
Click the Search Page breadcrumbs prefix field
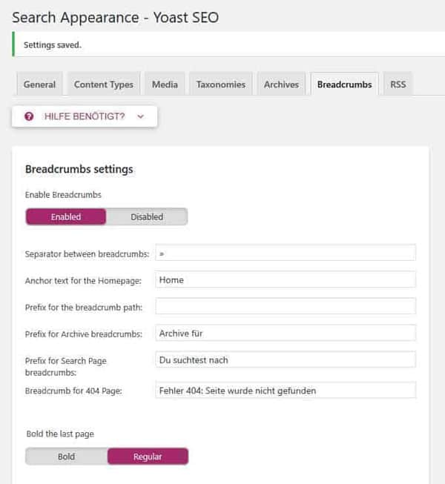point(286,359)
